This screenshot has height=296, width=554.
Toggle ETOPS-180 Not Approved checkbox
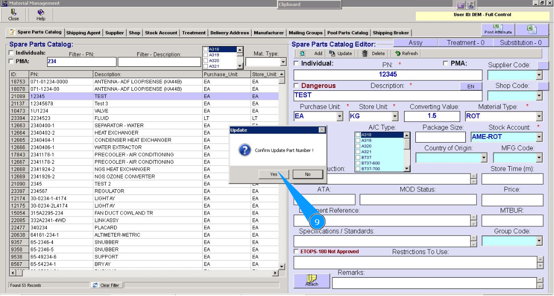[x=296, y=252]
